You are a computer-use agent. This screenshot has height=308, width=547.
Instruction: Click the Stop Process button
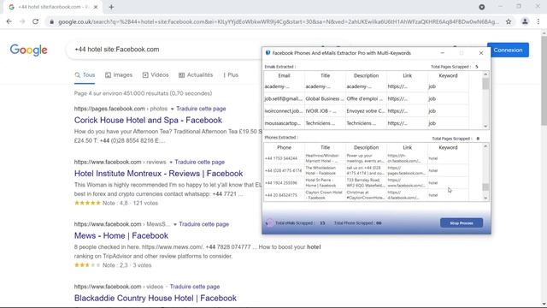click(462, 222)
